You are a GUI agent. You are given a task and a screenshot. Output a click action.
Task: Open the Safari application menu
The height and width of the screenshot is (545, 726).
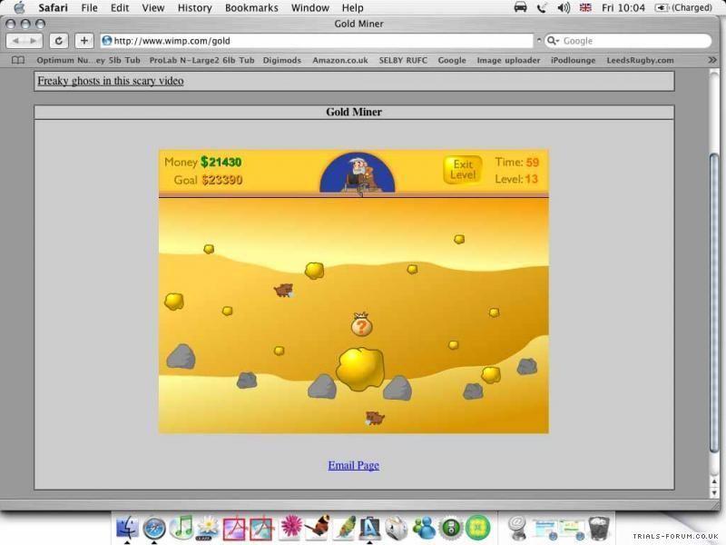(x=53, y=7)
